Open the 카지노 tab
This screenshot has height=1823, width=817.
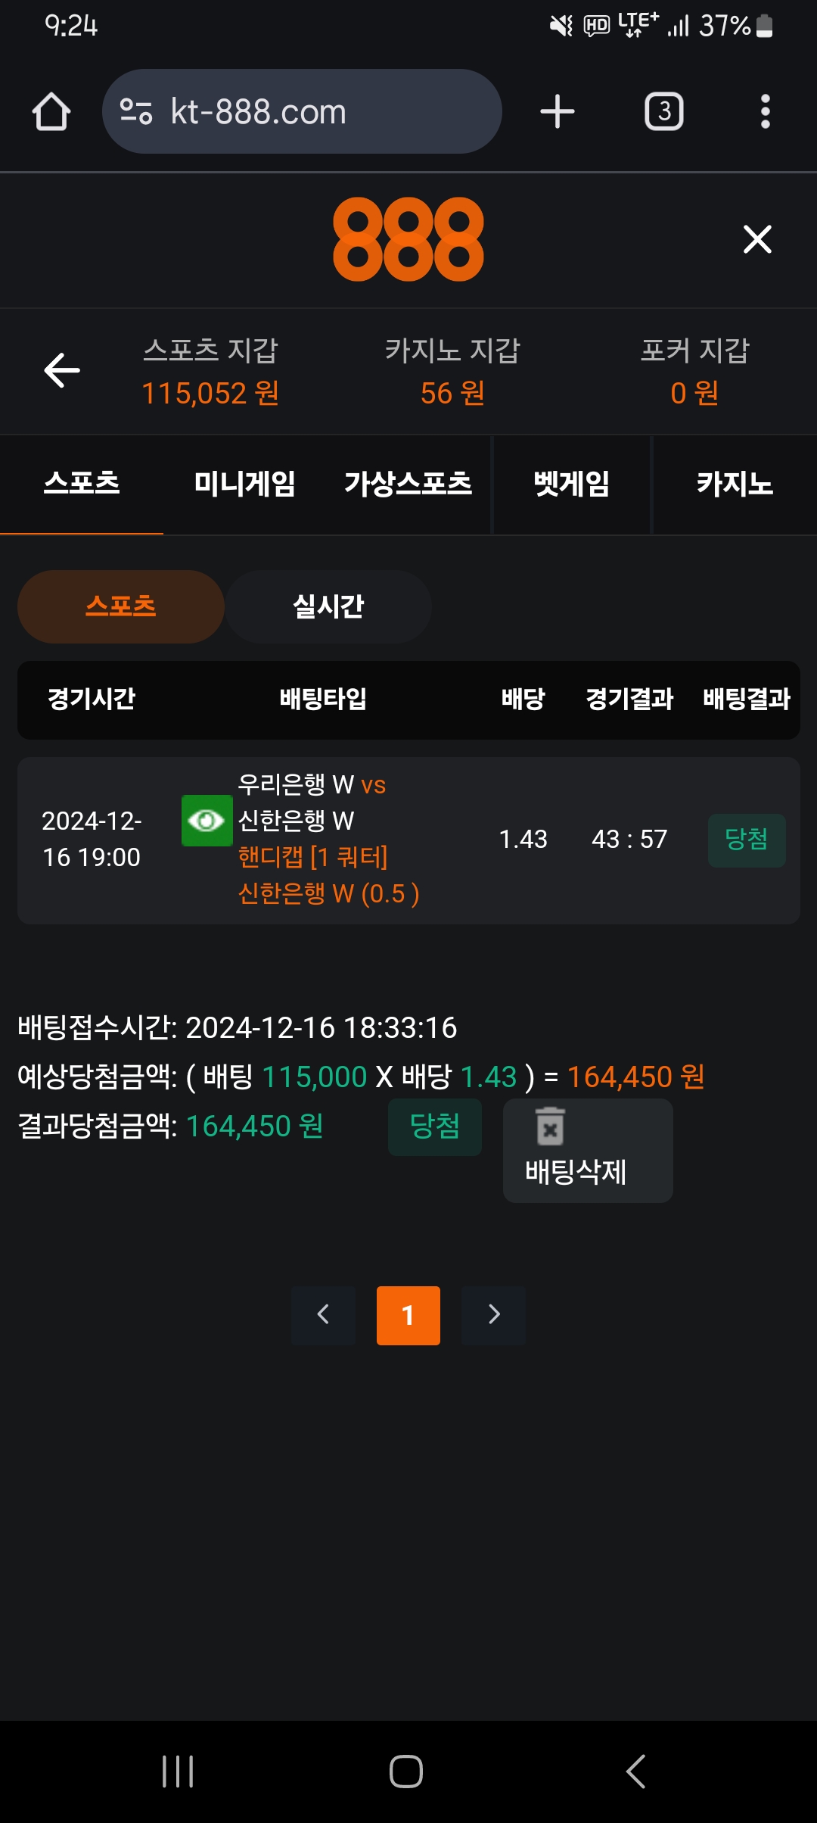(735, 484)
